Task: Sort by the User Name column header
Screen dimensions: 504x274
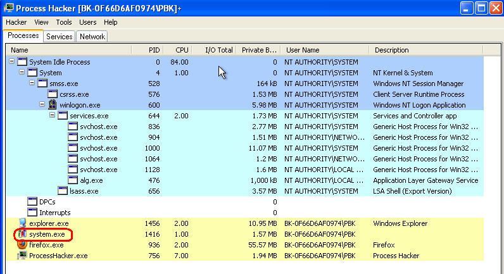Action: point(325,50)
